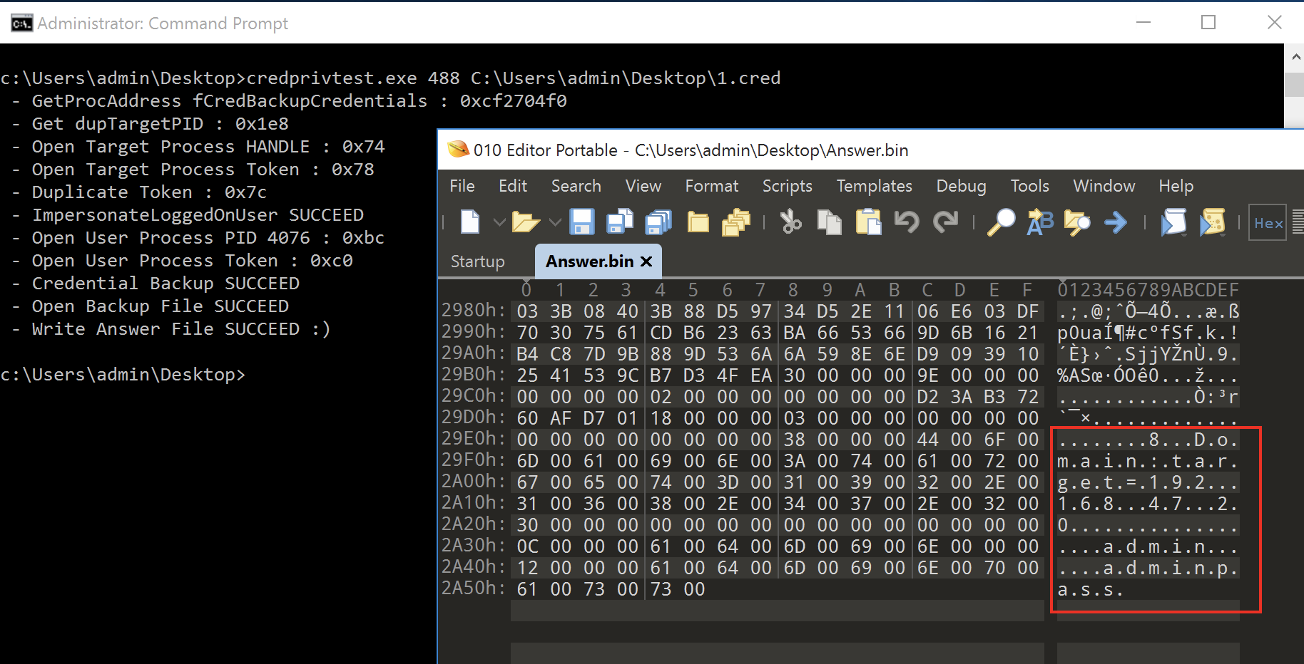1304x664 pixels.
Task: Click the Command Prompt scroll up arrow
Action: pyautogui.click(x=1295, y=57)
